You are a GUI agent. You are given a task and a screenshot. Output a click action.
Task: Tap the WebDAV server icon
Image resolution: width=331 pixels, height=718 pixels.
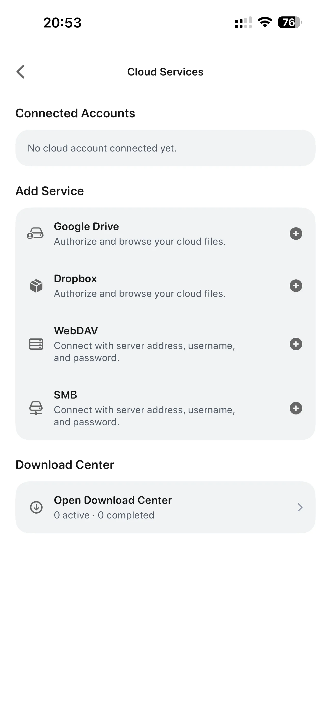tap(36, 344)
